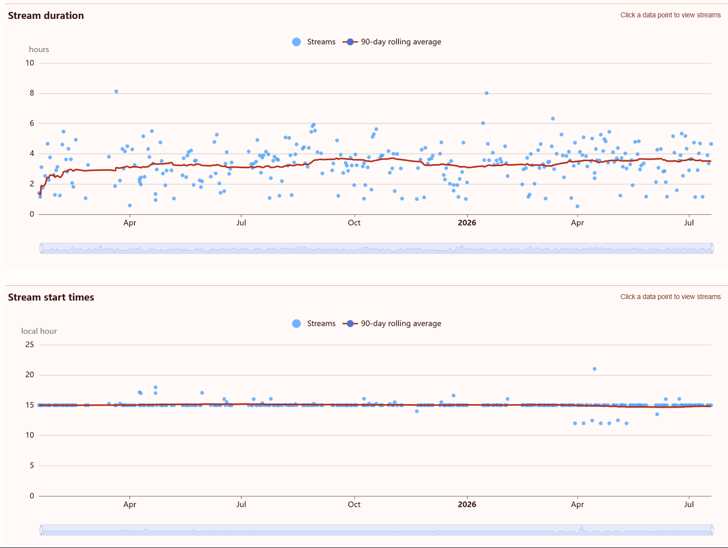728x548 pixels.
Task: Click the "Stream start times" chart heading
Action: click(x=51, y=297)
